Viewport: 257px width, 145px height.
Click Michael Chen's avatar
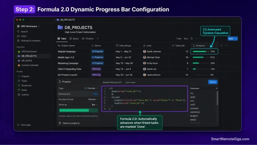145,57
